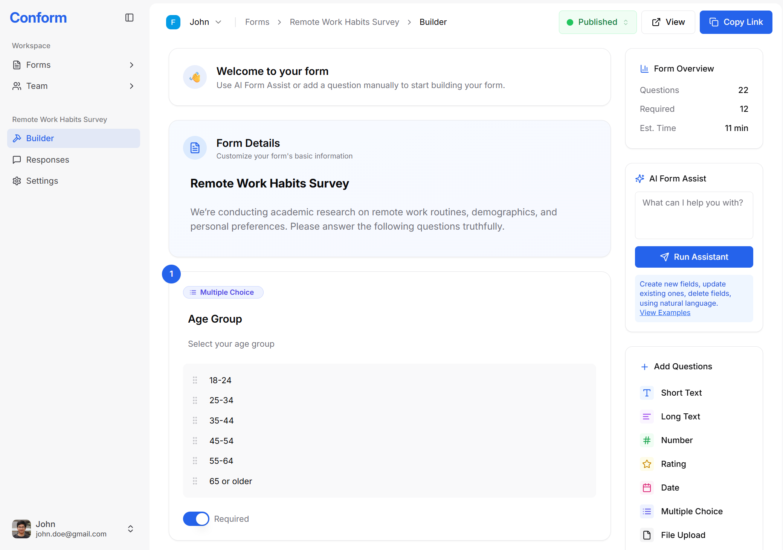
Task: Click the Forms document icon in sidebar
Action: [x=17, y=65]
